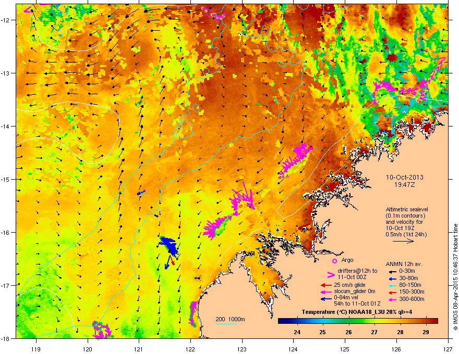Viewport: 459px width, 354px height.
Task: Click the blue glider velocity cluster on map
Action: (x=169, y=246)
